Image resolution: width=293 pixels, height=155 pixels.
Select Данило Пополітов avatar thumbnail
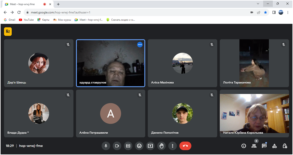click(x=182, y=113)
